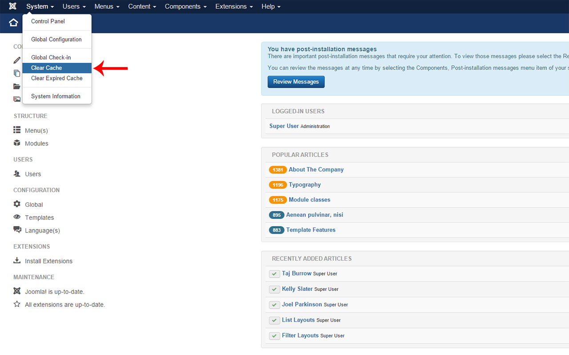
Task: Select System Information menu entry
Action: [57, 96]
